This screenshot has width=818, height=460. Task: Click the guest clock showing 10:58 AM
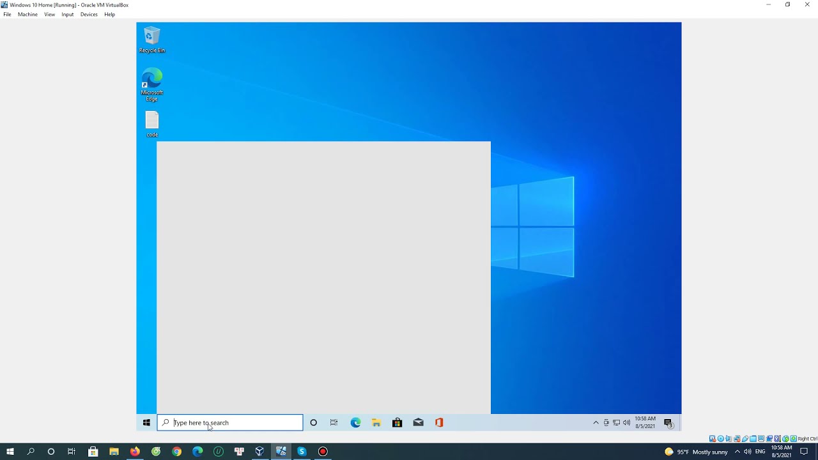pos(645,422)
